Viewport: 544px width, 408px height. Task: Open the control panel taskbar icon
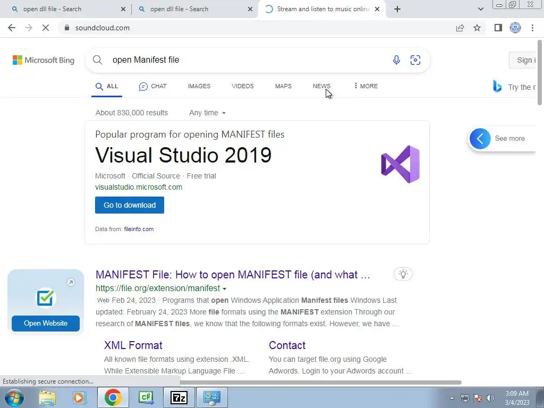pos(211,397)
